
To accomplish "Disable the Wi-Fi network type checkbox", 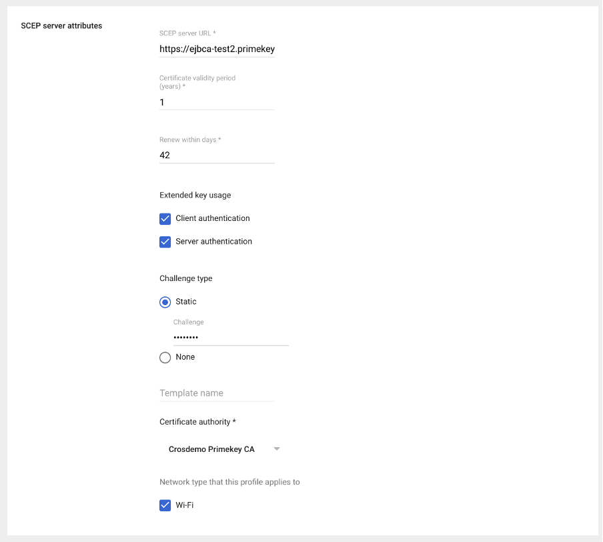I will pyautogui.click(x=165, y=505).
